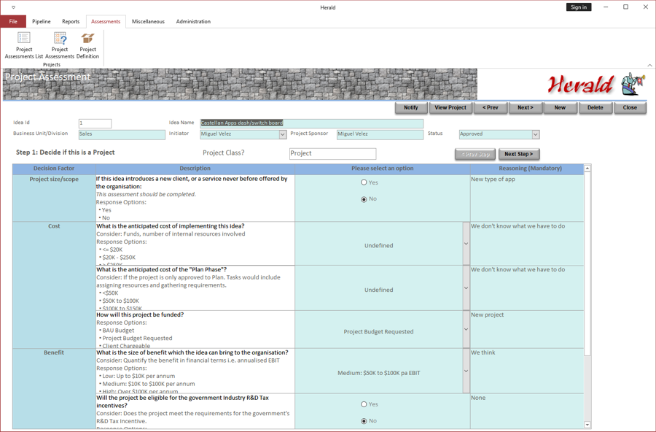This screenshot has width=656, height=432.
Task: Open the Administration tab
Action: point(193,21)
